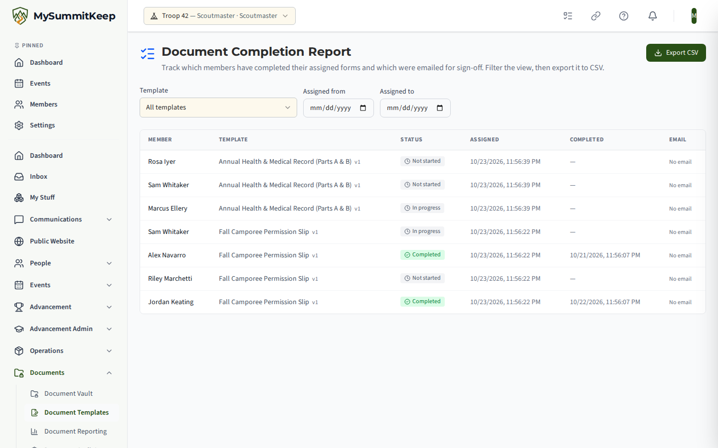
Task: Click the link icon in header
Action: (x=596, y=16)
